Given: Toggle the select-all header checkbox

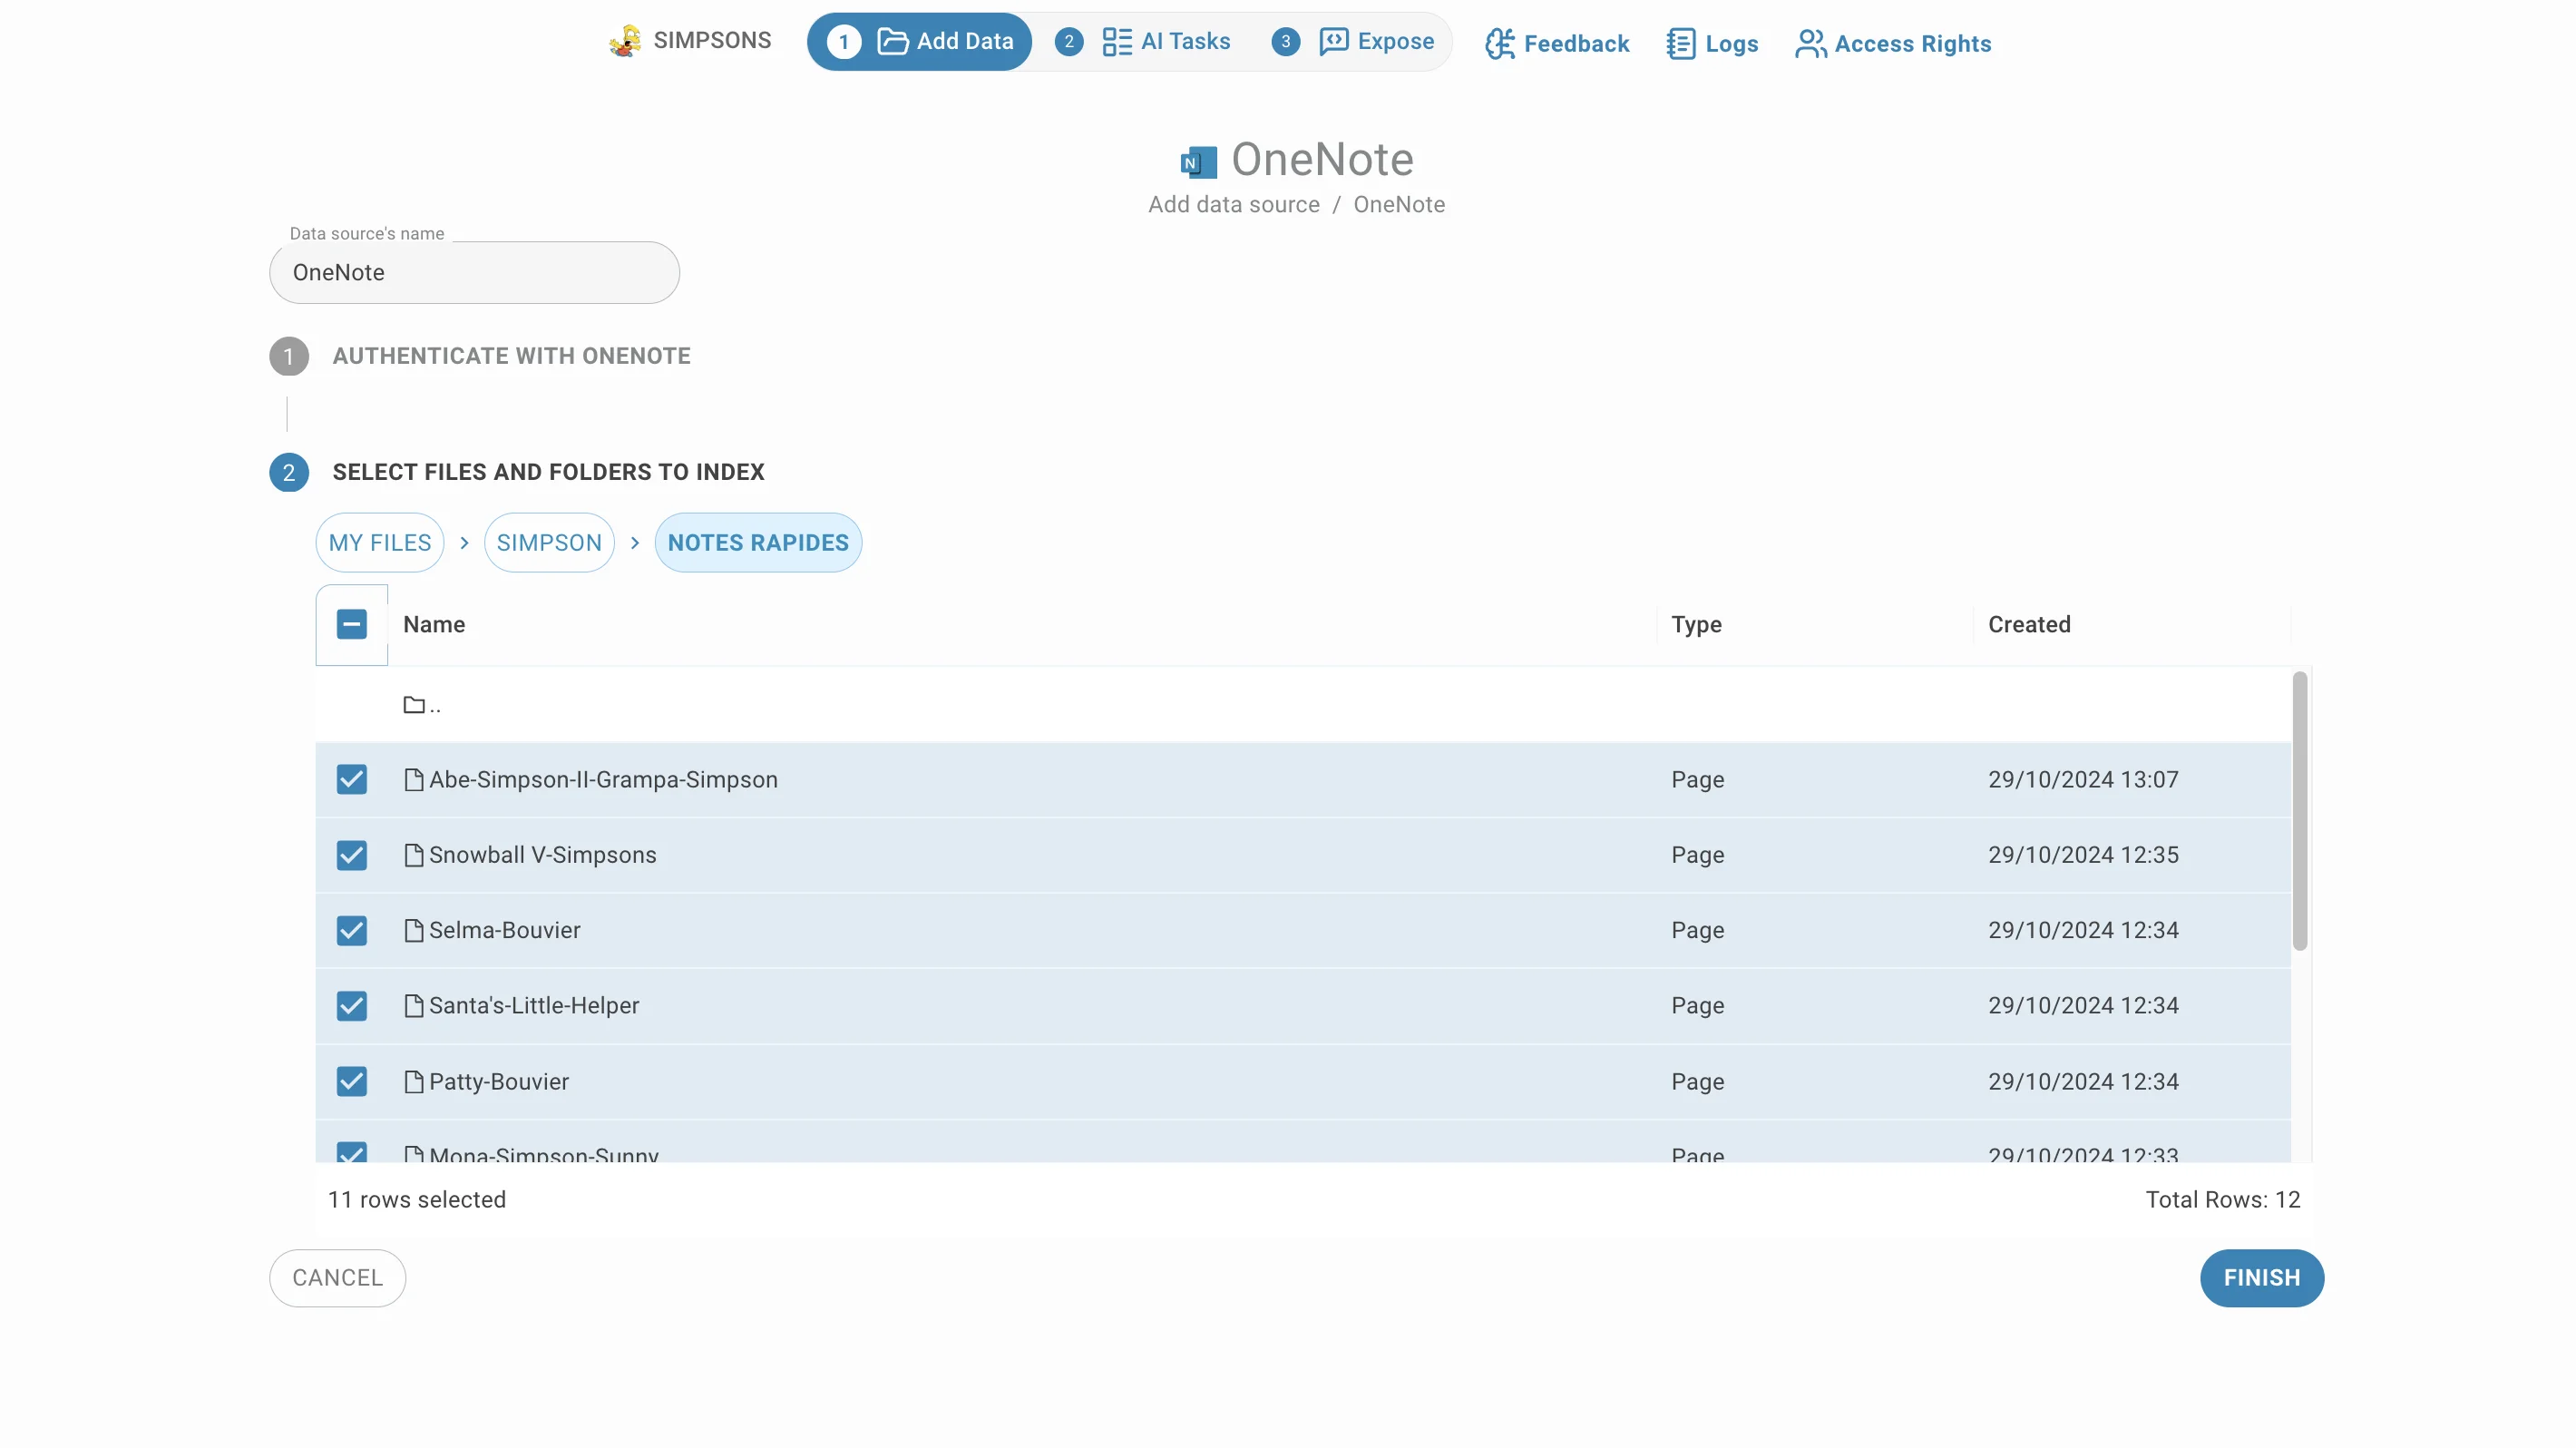Looking at the screenshot, I should (x=352, y=624).
